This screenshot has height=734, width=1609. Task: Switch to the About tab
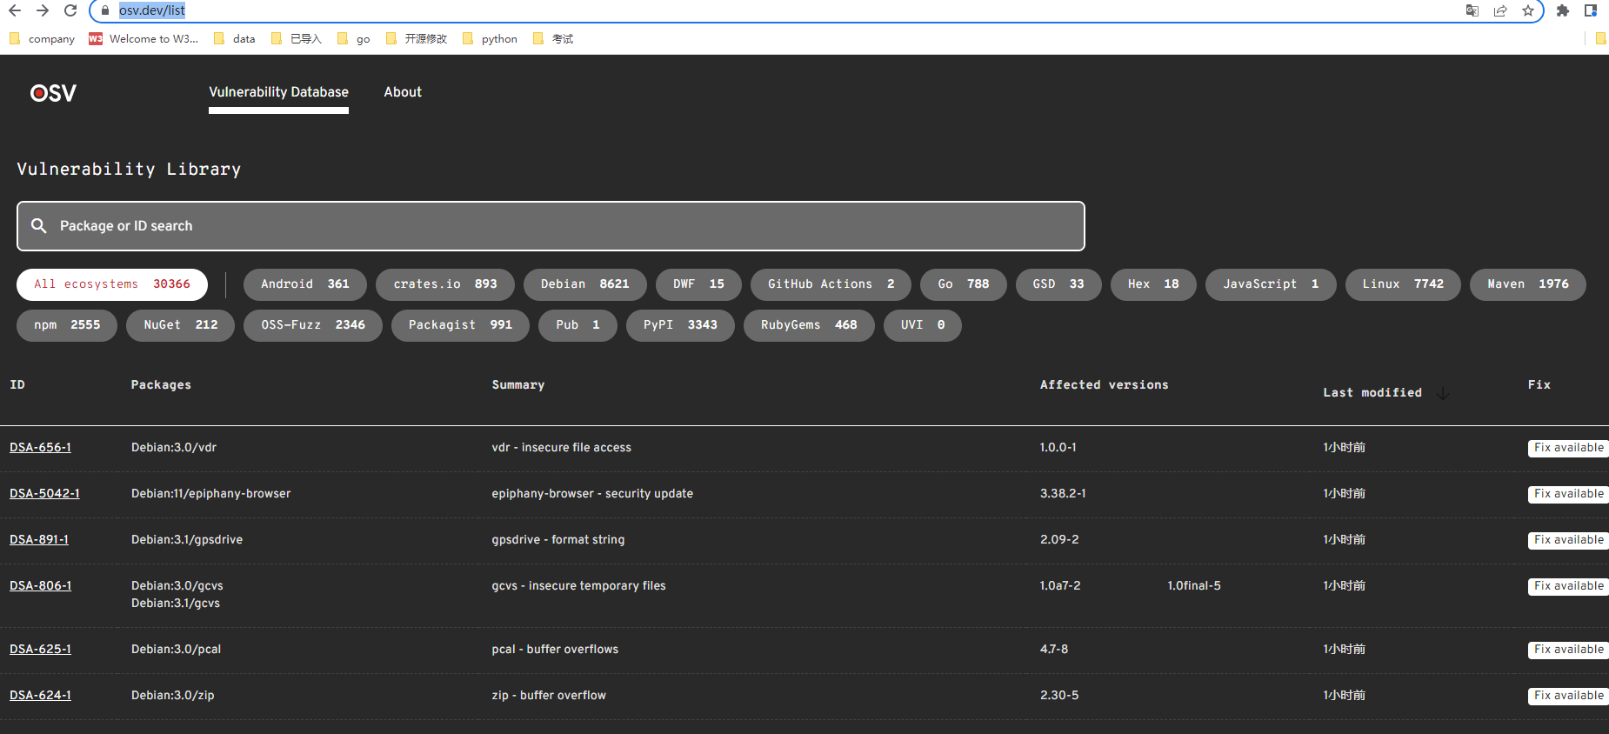click(x=403, y=92)
